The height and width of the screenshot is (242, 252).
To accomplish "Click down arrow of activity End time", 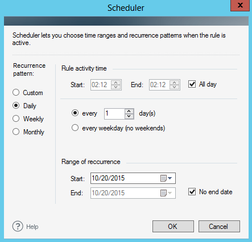I will click(175, 87).
